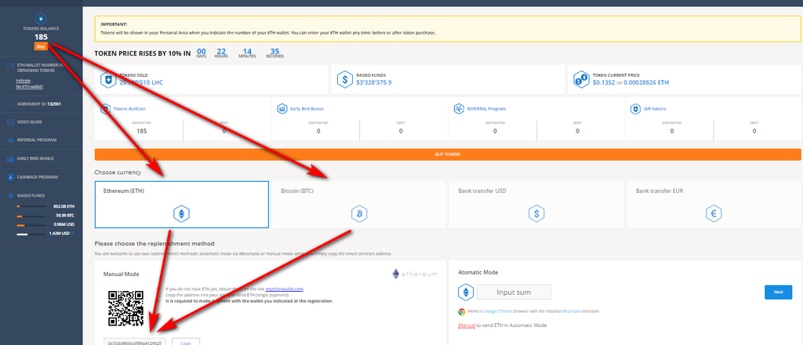
Task: Click the wide orange BUY TOKENS button
Action: point(448,154)
